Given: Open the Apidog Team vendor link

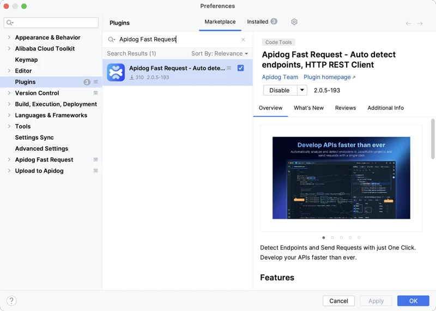Looking at the screenshot, I should click(280, 77).
